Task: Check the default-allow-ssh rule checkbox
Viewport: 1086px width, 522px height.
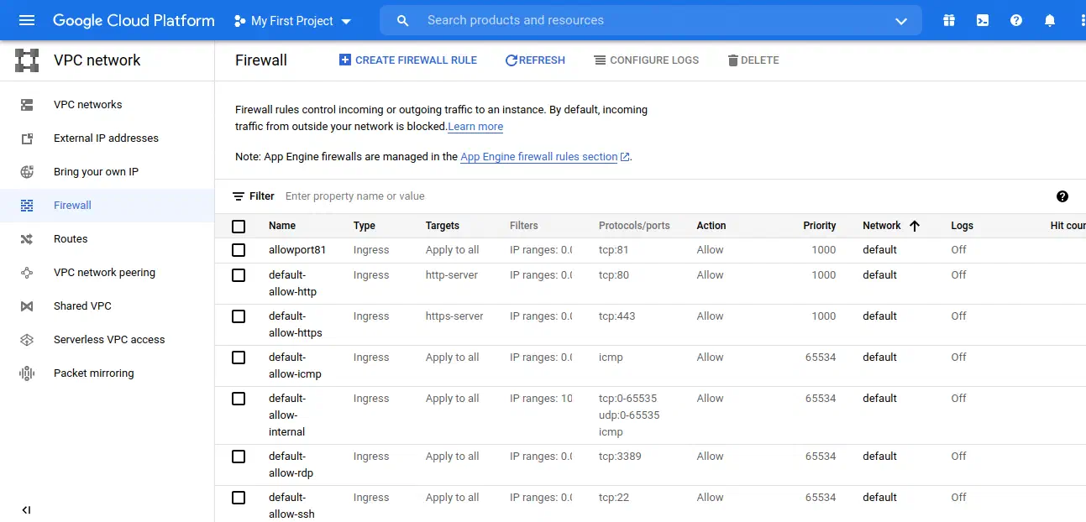Action: [x=239, y=498]
